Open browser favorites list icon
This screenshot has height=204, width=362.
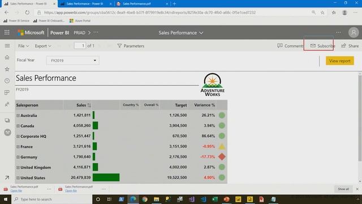click(x=334, y=12)
